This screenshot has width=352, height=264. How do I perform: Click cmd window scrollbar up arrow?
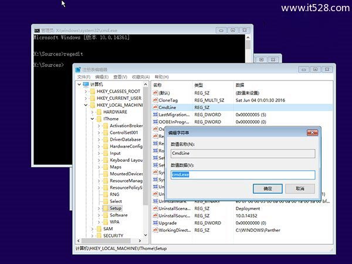(x=248, y=38)
